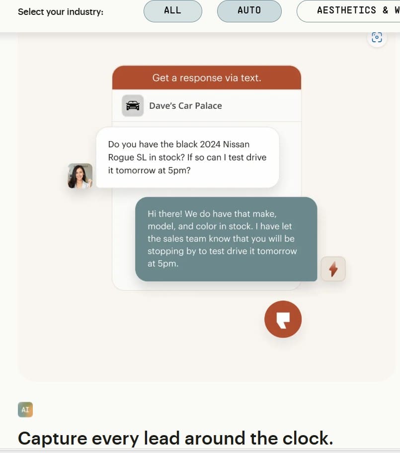
Task: Select the ALL industry filter
Action: coord(173,11)
